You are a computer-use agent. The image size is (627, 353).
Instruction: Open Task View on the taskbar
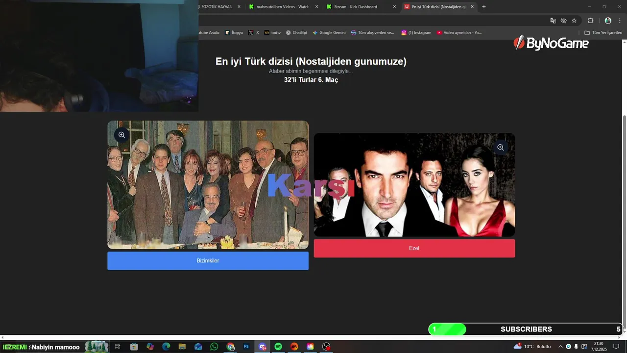(x=118, y=347)
